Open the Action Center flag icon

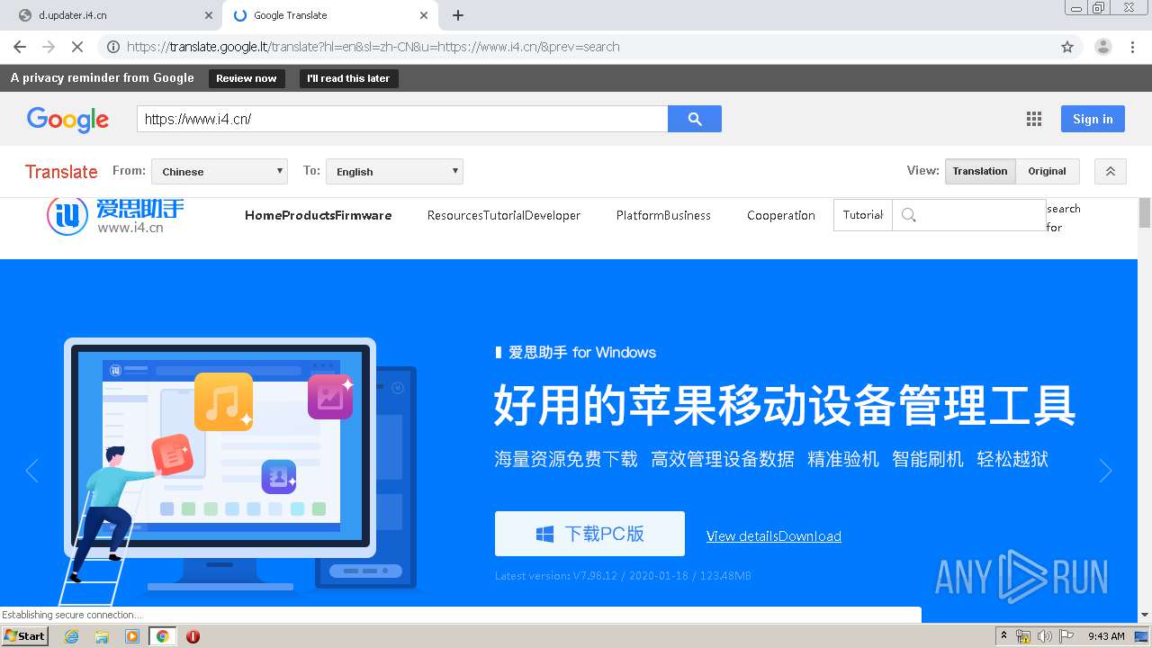(1064, 636)
